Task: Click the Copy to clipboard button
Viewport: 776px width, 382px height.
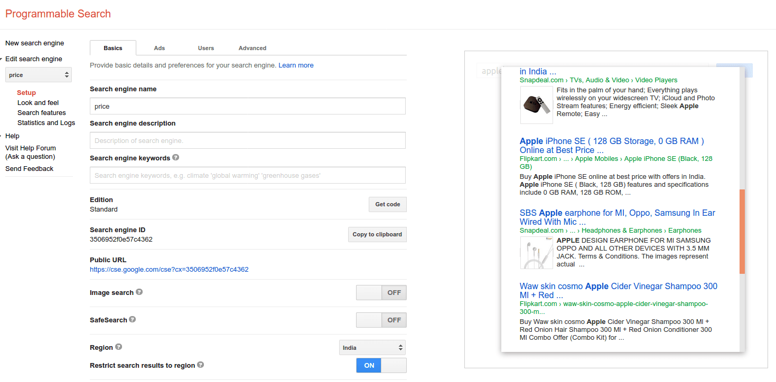Action: point(377,234)
